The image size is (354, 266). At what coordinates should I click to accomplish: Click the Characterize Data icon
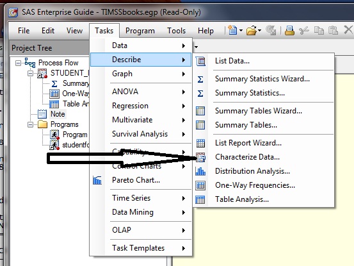click(x=201, y=157)
